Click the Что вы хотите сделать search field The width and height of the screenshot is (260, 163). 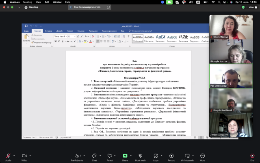[x=140, y=31]
